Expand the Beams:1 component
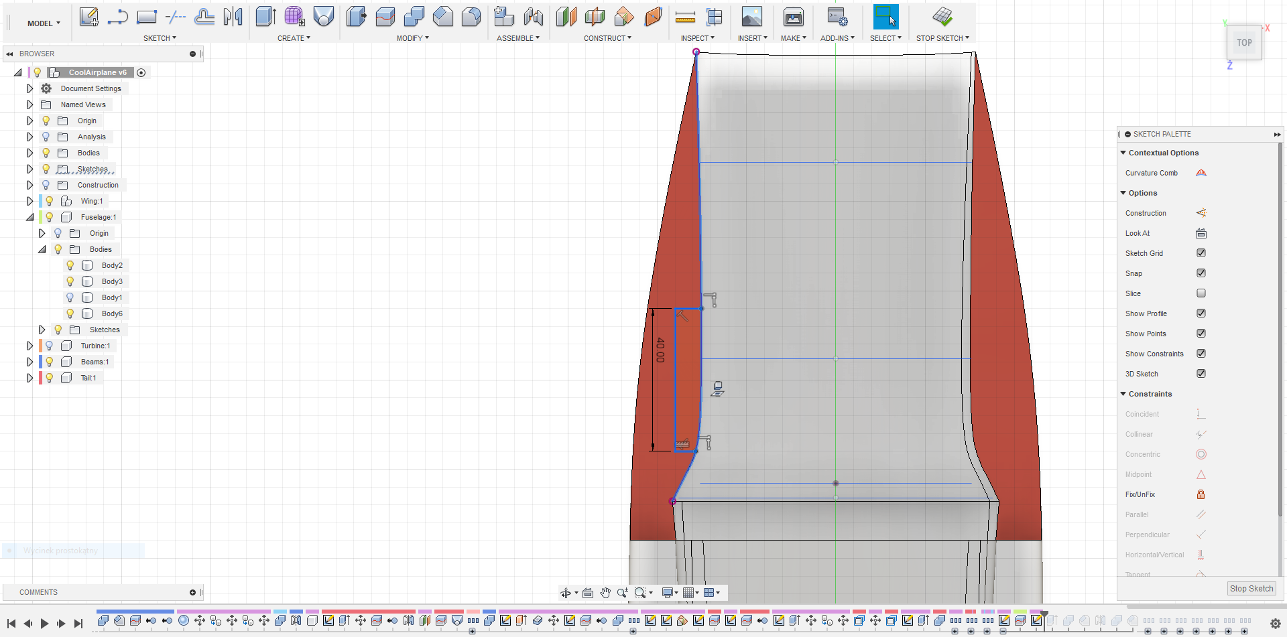The width and height of the screenshot is (1287, 637). coord(29,362)
